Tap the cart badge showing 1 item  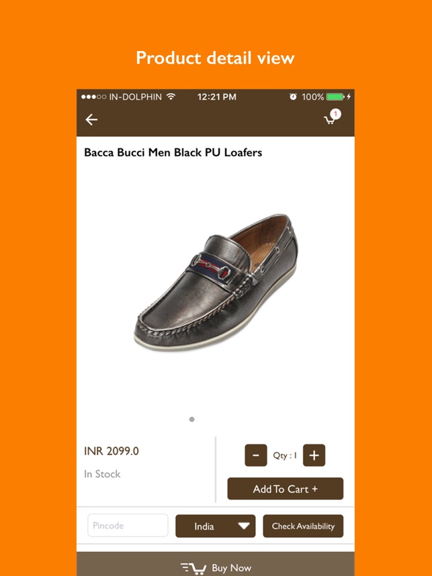[x=336, y=113]
